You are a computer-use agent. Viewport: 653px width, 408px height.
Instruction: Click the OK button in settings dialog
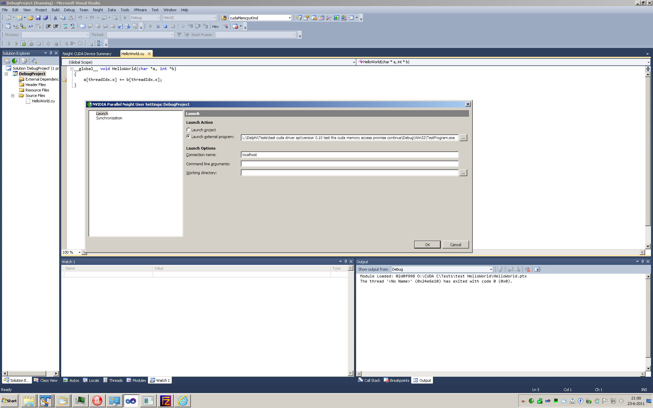click(x=427, y=245)
